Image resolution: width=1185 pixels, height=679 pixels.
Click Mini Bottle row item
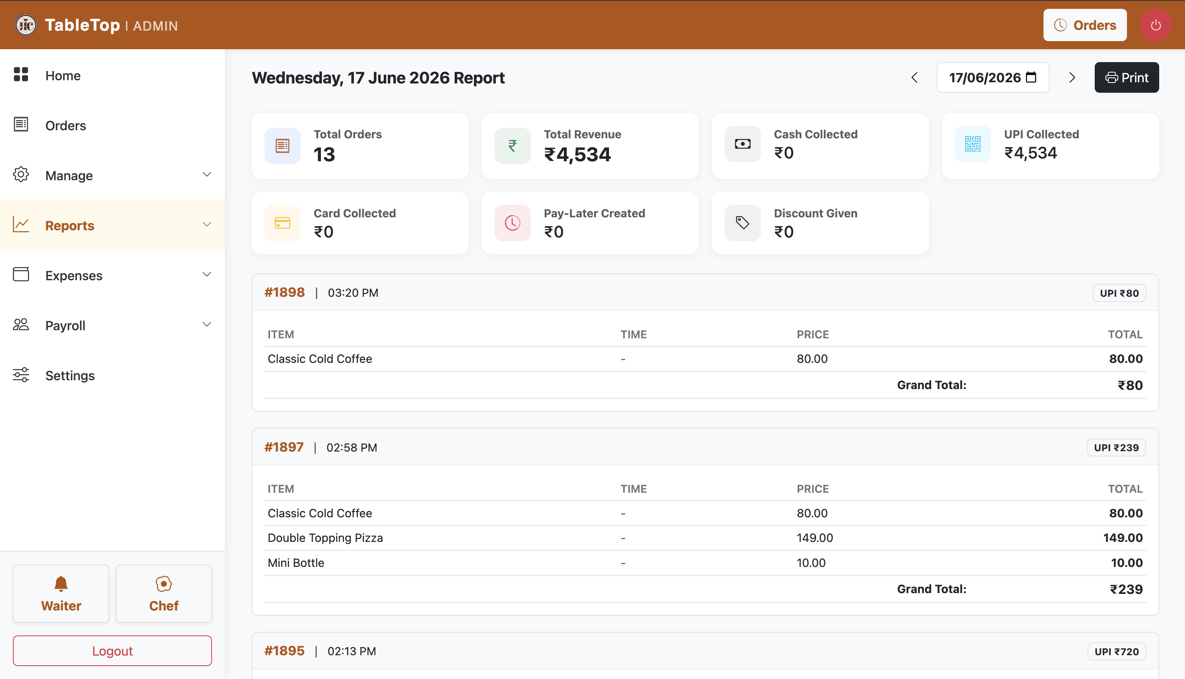pos(296,562)
